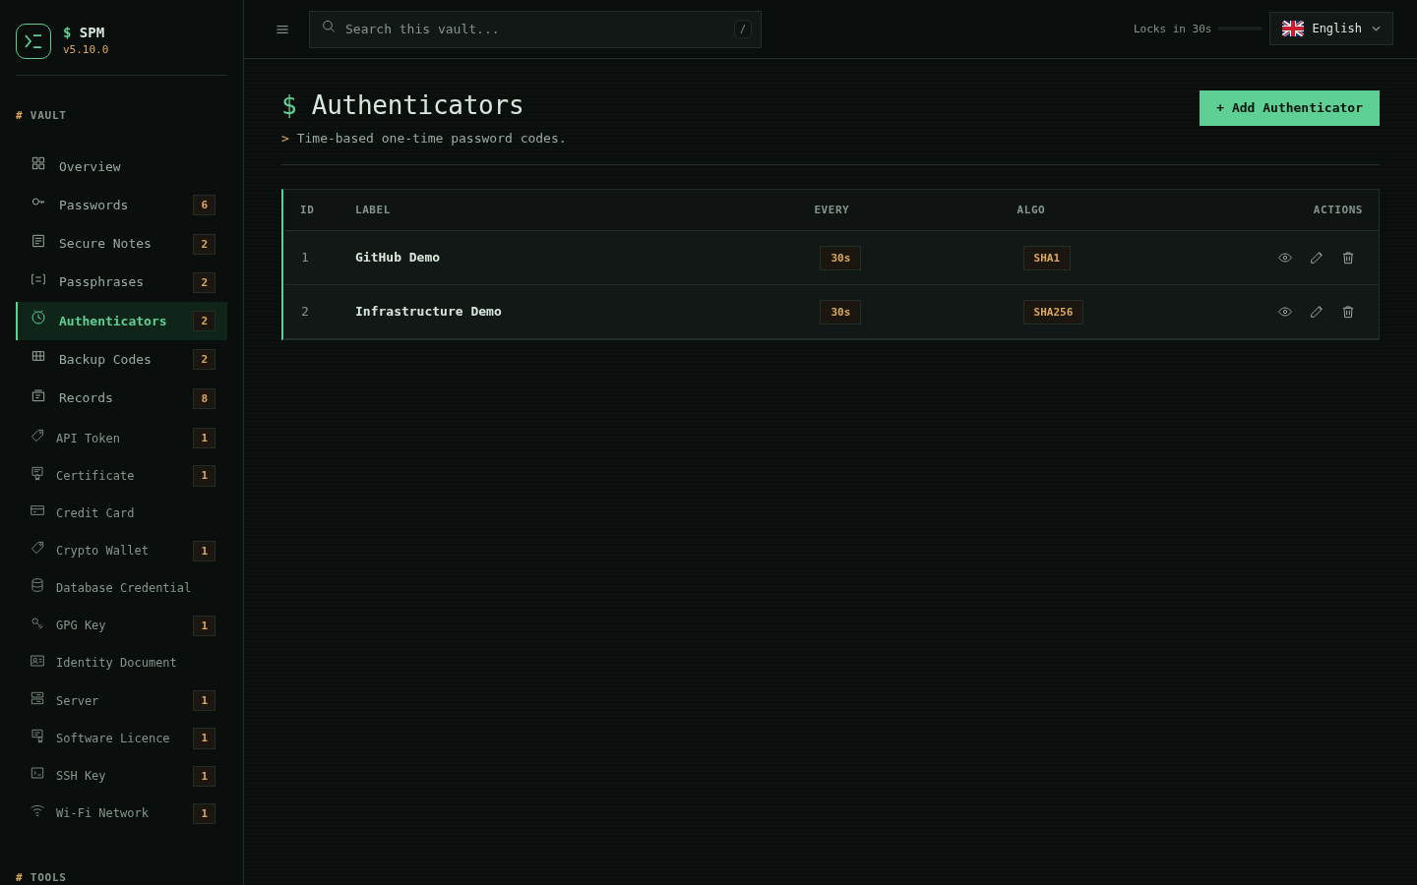
Task: Click the Crypto Wallet icon
Action: coord(37,548)
